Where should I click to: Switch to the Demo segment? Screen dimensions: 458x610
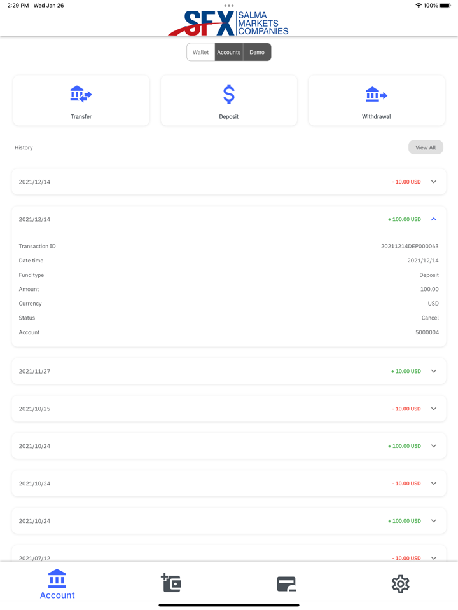(x=257, y=52)
